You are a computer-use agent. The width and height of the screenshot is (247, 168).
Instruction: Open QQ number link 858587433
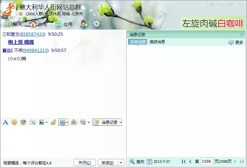tap(32, 34)
